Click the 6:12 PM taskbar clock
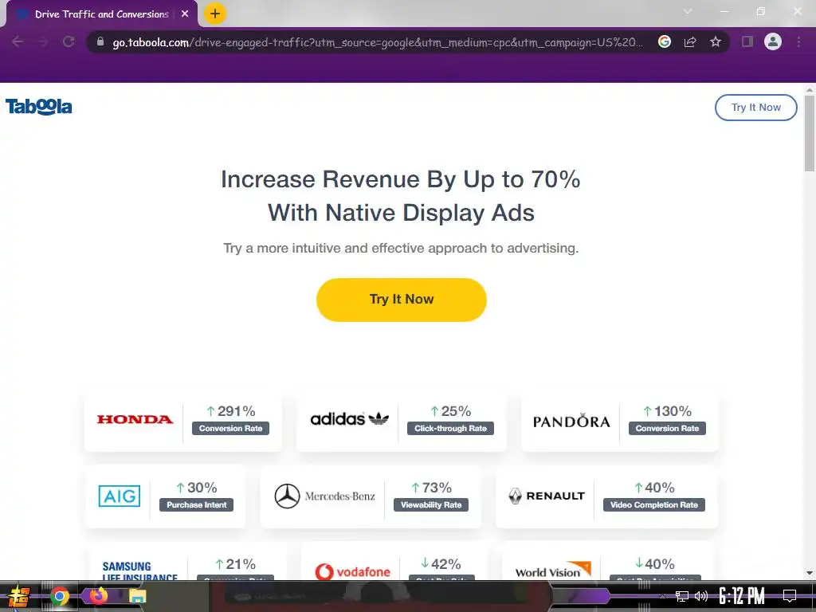Image resolution: width=816 pixels, height=612 pixels. pos(742,596)
